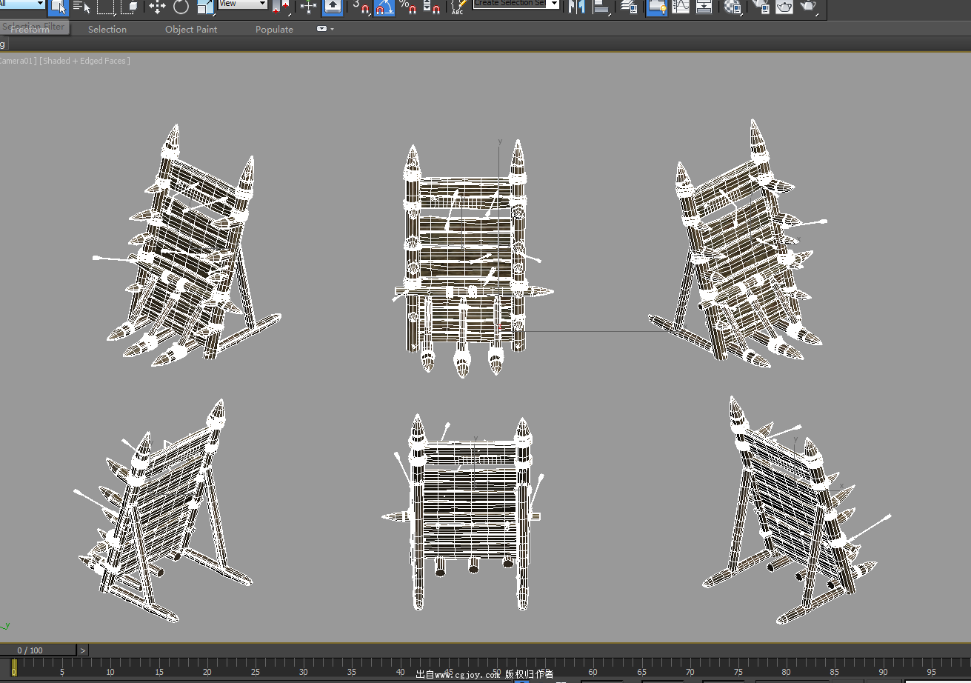Open Select by Name dialog
The width and height of the screenshot is (971, 683).
[x=81, y=7]
